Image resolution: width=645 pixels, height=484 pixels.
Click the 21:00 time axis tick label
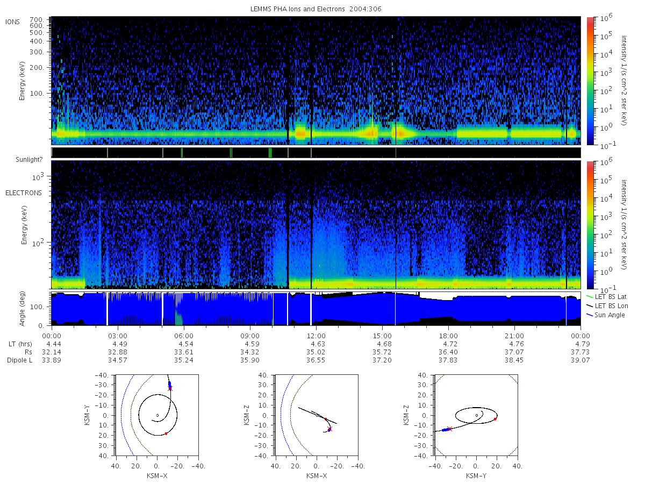pyautogui.click(x=514, y=336)
